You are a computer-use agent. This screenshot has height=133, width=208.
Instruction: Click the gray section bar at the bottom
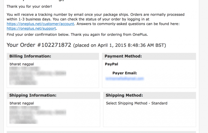101,132
